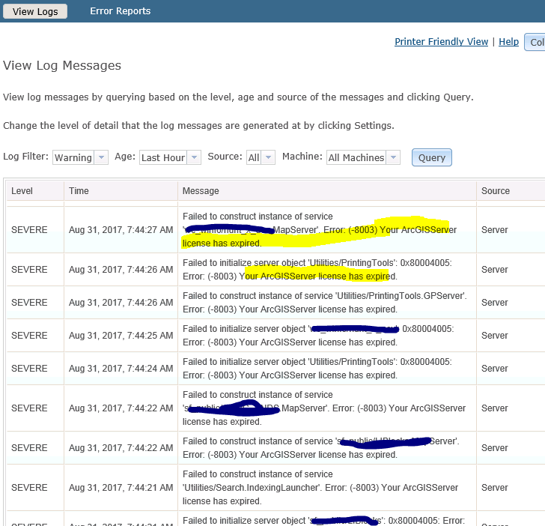Open the Source All dropdown
The height and width of the screenshot is (526, 545).
(261, 157)
